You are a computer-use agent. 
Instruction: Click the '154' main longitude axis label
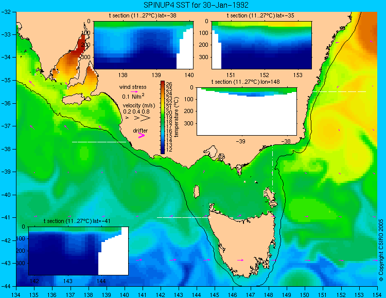pyautogui.click(x=377, y=295)
